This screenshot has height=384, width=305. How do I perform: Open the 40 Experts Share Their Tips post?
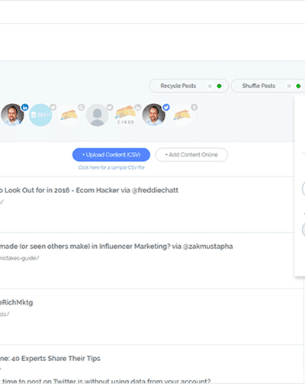coord(50,359)
